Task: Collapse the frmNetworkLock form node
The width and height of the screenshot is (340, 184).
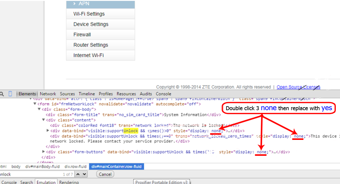Action: coord(35,104)
